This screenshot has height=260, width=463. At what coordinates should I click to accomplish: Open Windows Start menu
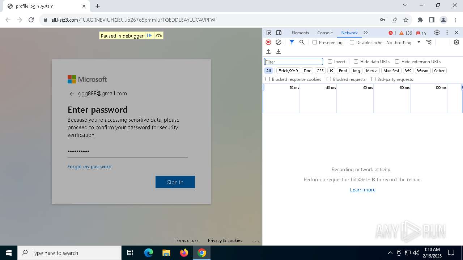point(9,253)
